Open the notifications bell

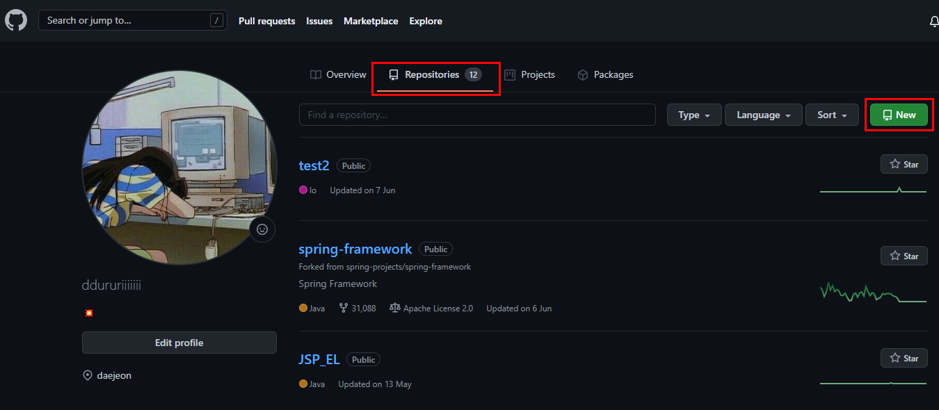[933, 22]
